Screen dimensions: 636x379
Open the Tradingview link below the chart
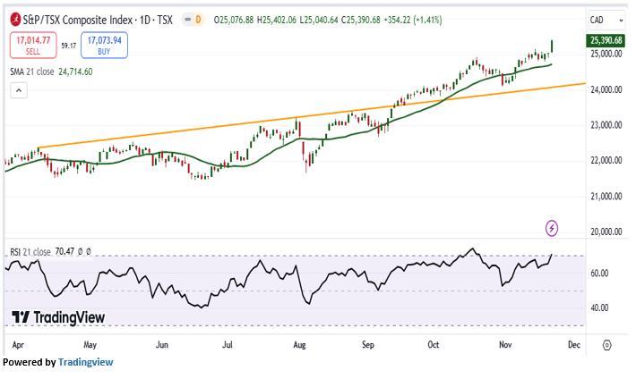[x=85, y=362]
